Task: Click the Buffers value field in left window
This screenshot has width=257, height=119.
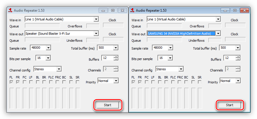Action: tap(107, 58)
